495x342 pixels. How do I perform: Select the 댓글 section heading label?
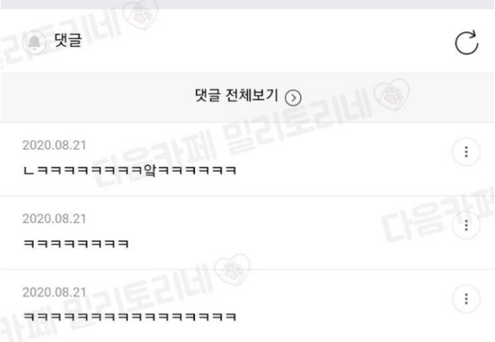click(68, 40)
